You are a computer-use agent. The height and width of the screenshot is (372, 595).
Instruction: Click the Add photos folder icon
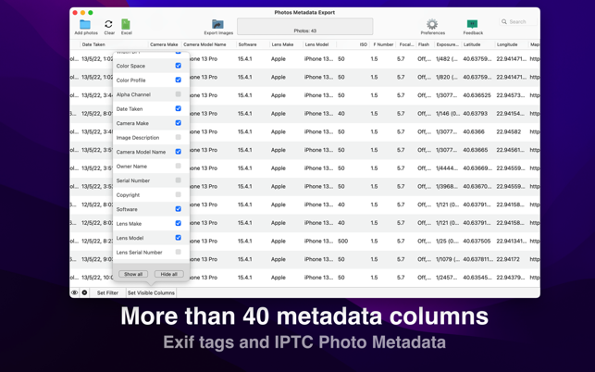(85, 24)
